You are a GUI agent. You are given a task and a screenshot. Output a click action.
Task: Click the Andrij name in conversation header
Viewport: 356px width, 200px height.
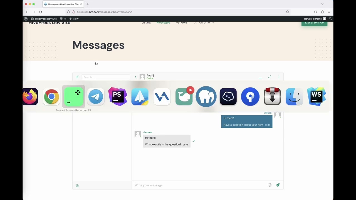(x=150, y=76)
